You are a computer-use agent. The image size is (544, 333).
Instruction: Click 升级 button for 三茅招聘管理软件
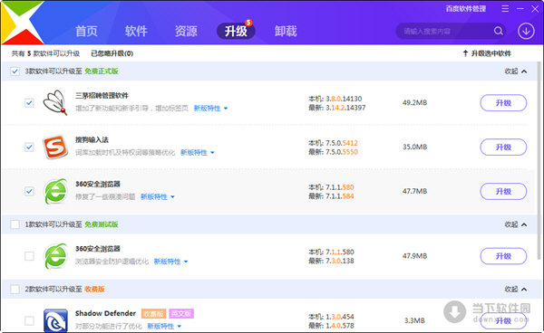click(x=503, y=103)
